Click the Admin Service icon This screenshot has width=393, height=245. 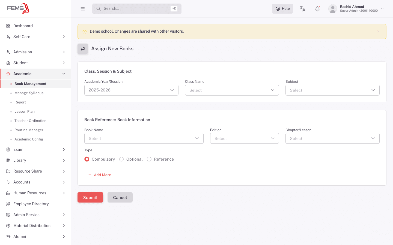pos(8,215)
